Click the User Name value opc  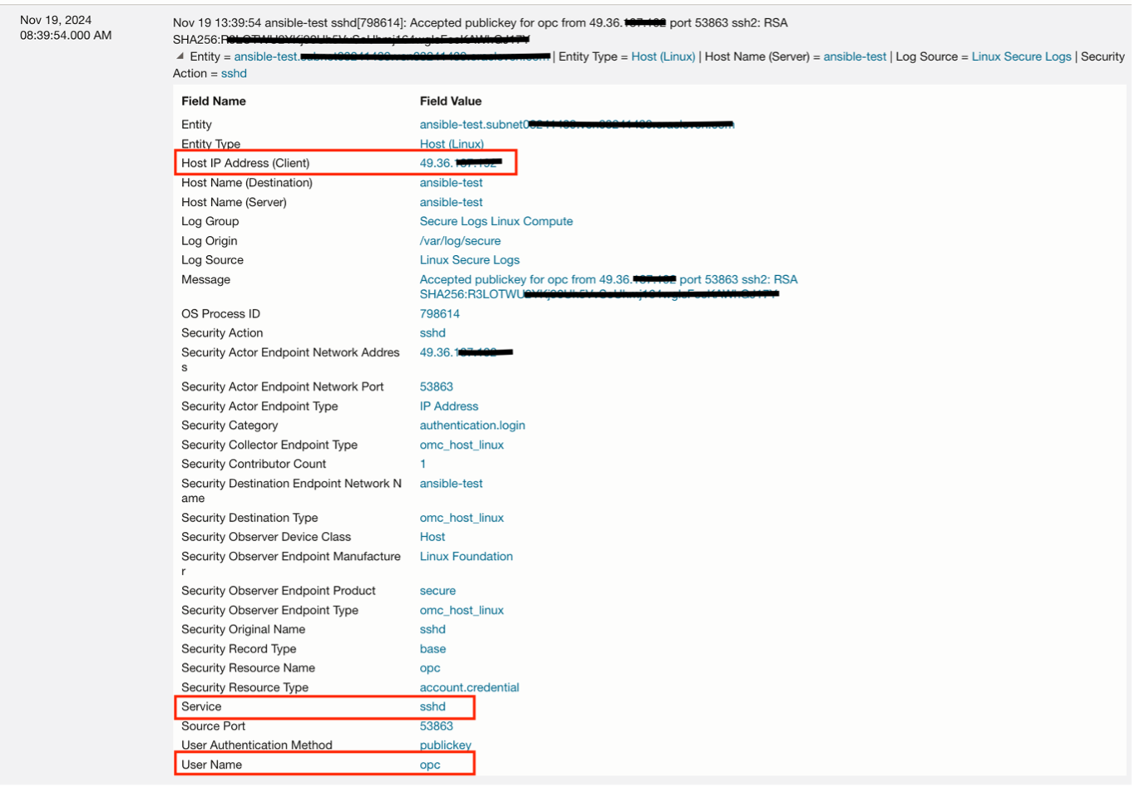point(430,765)
